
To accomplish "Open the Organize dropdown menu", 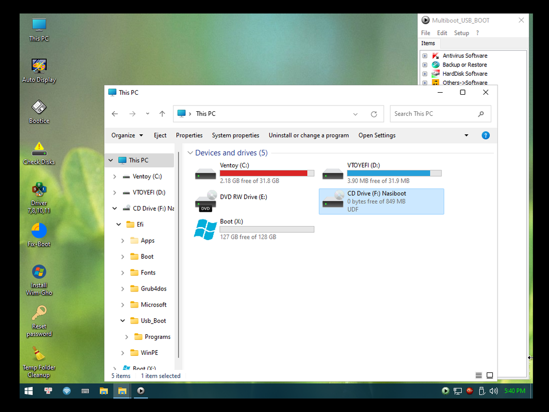I will coord(127,135).
